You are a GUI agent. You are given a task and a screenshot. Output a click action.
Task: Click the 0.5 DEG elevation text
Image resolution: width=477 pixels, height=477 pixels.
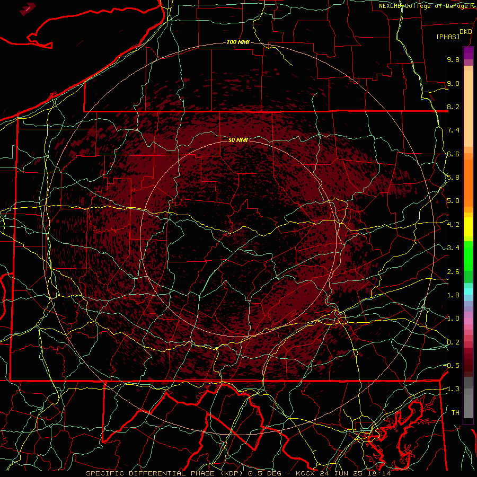point(265,473)
